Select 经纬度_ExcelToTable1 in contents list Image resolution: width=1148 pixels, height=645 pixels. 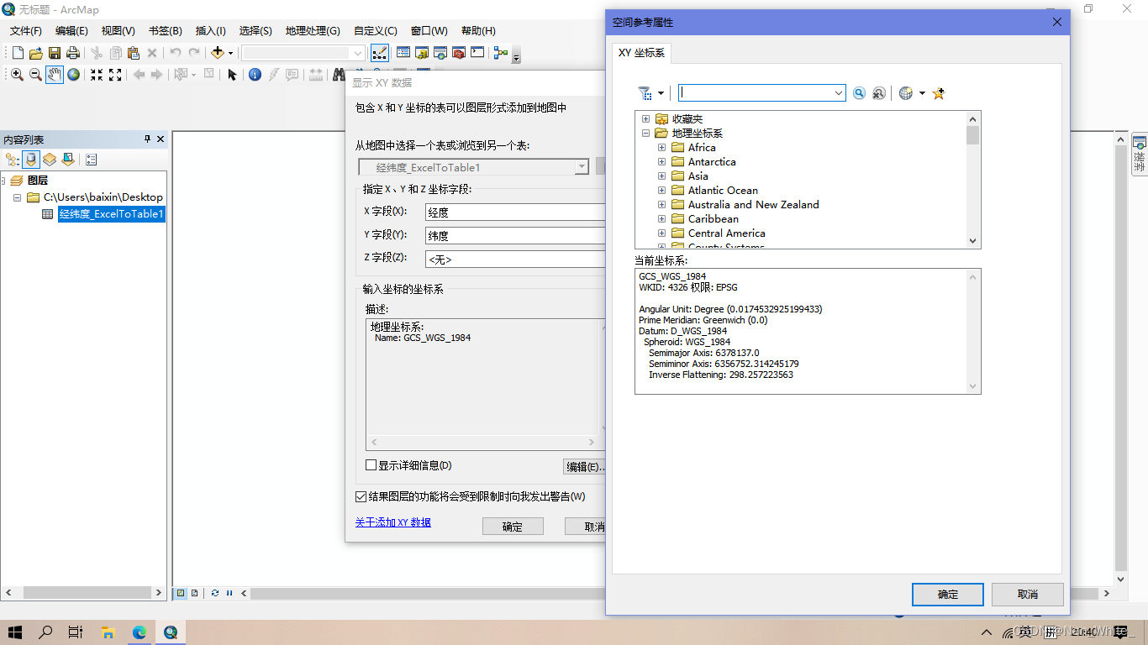111,214
